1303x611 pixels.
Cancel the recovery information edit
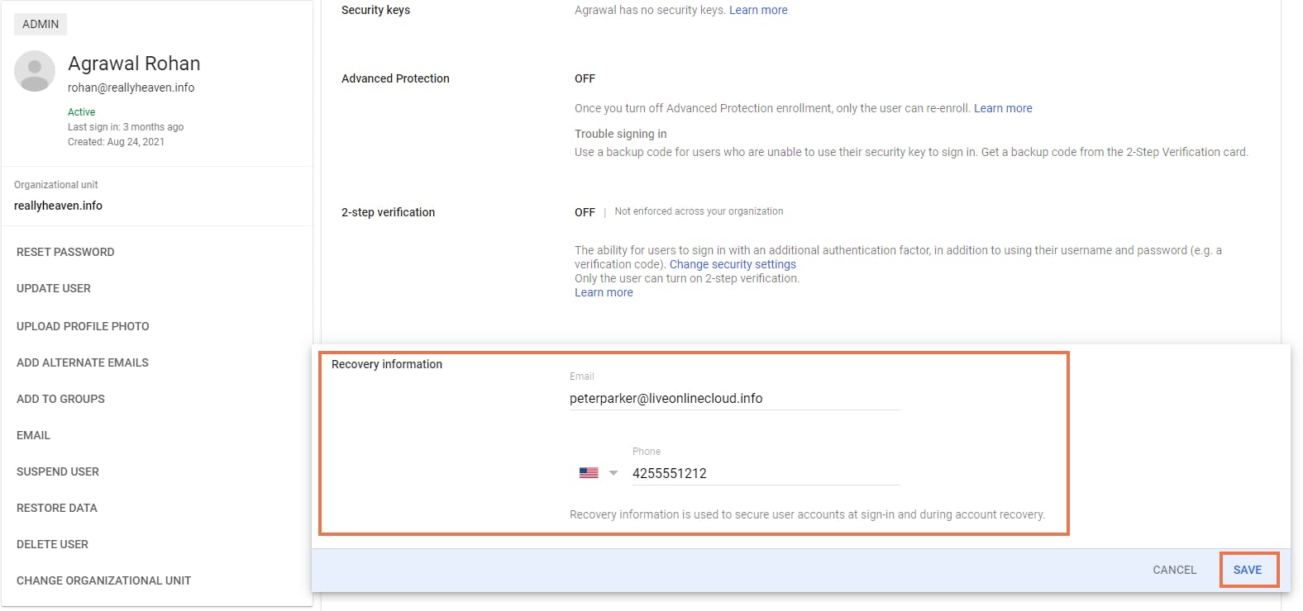(x=1174, y=570)
